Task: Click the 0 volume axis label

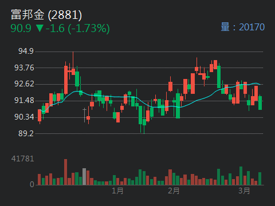Action: click(x=32, y=184)
